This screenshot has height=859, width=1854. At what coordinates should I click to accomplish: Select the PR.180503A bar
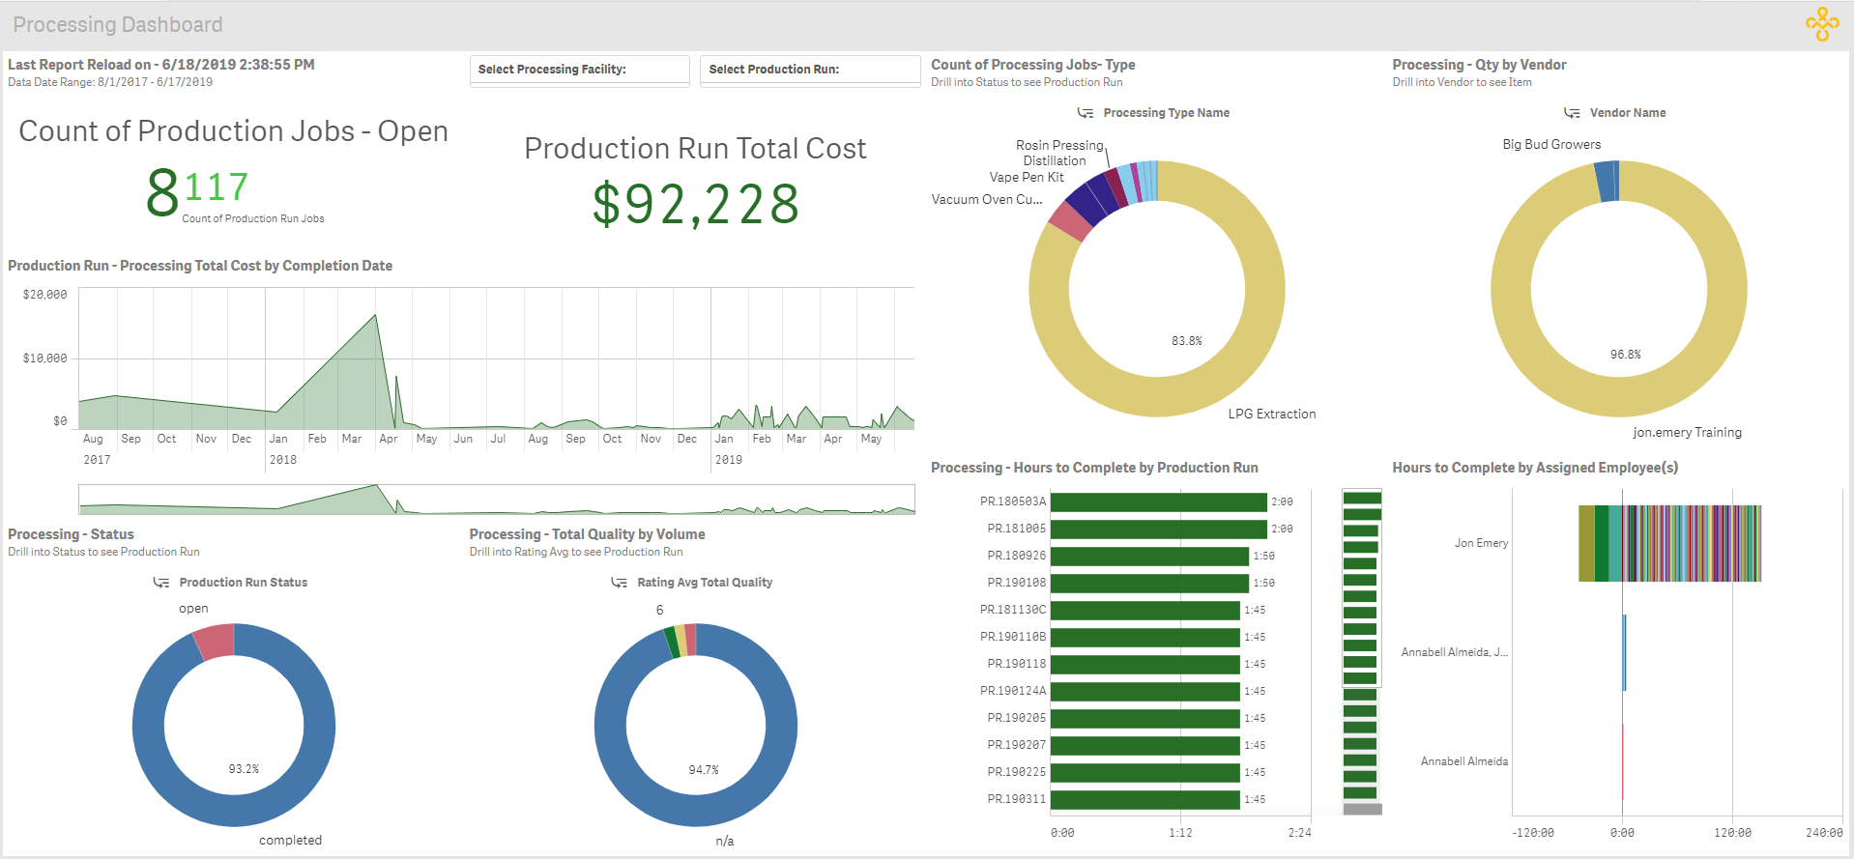(1158, 502)
